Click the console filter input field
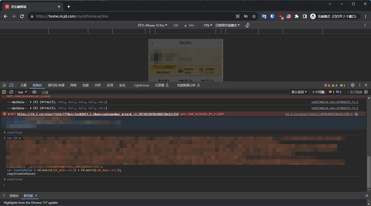 tap(165, 92)
